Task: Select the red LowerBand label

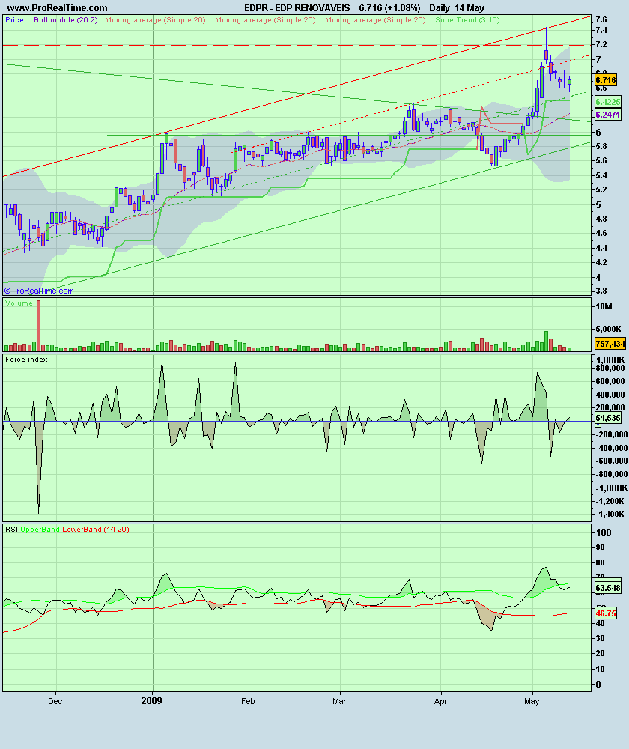Action: pyautogui.click(x=82, y=530)
